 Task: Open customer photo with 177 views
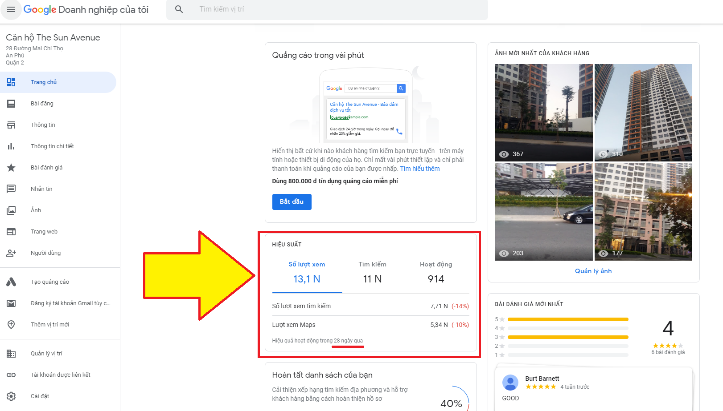tap(643, 212)
